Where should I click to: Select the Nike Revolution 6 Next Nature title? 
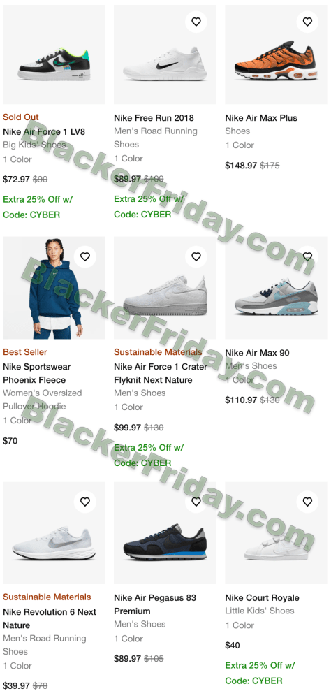50,619
